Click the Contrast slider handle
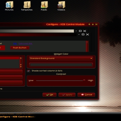The width and height of the screenshot is (121, 121). coord(84,80)
